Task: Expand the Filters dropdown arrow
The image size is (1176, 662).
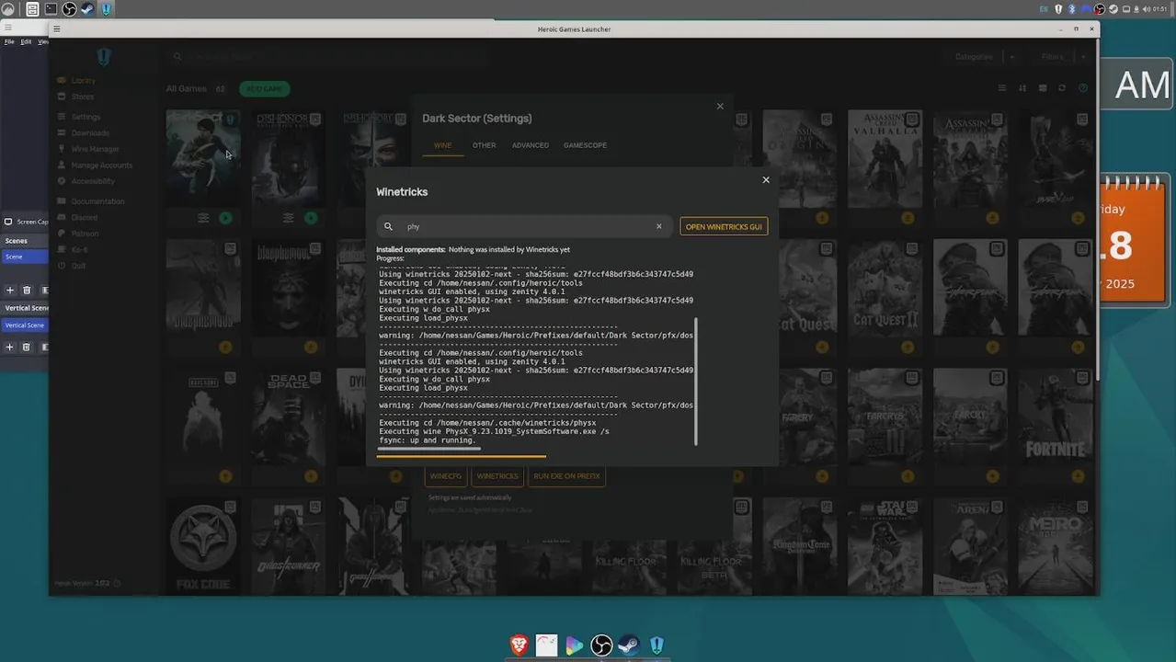Action: 1082,57
